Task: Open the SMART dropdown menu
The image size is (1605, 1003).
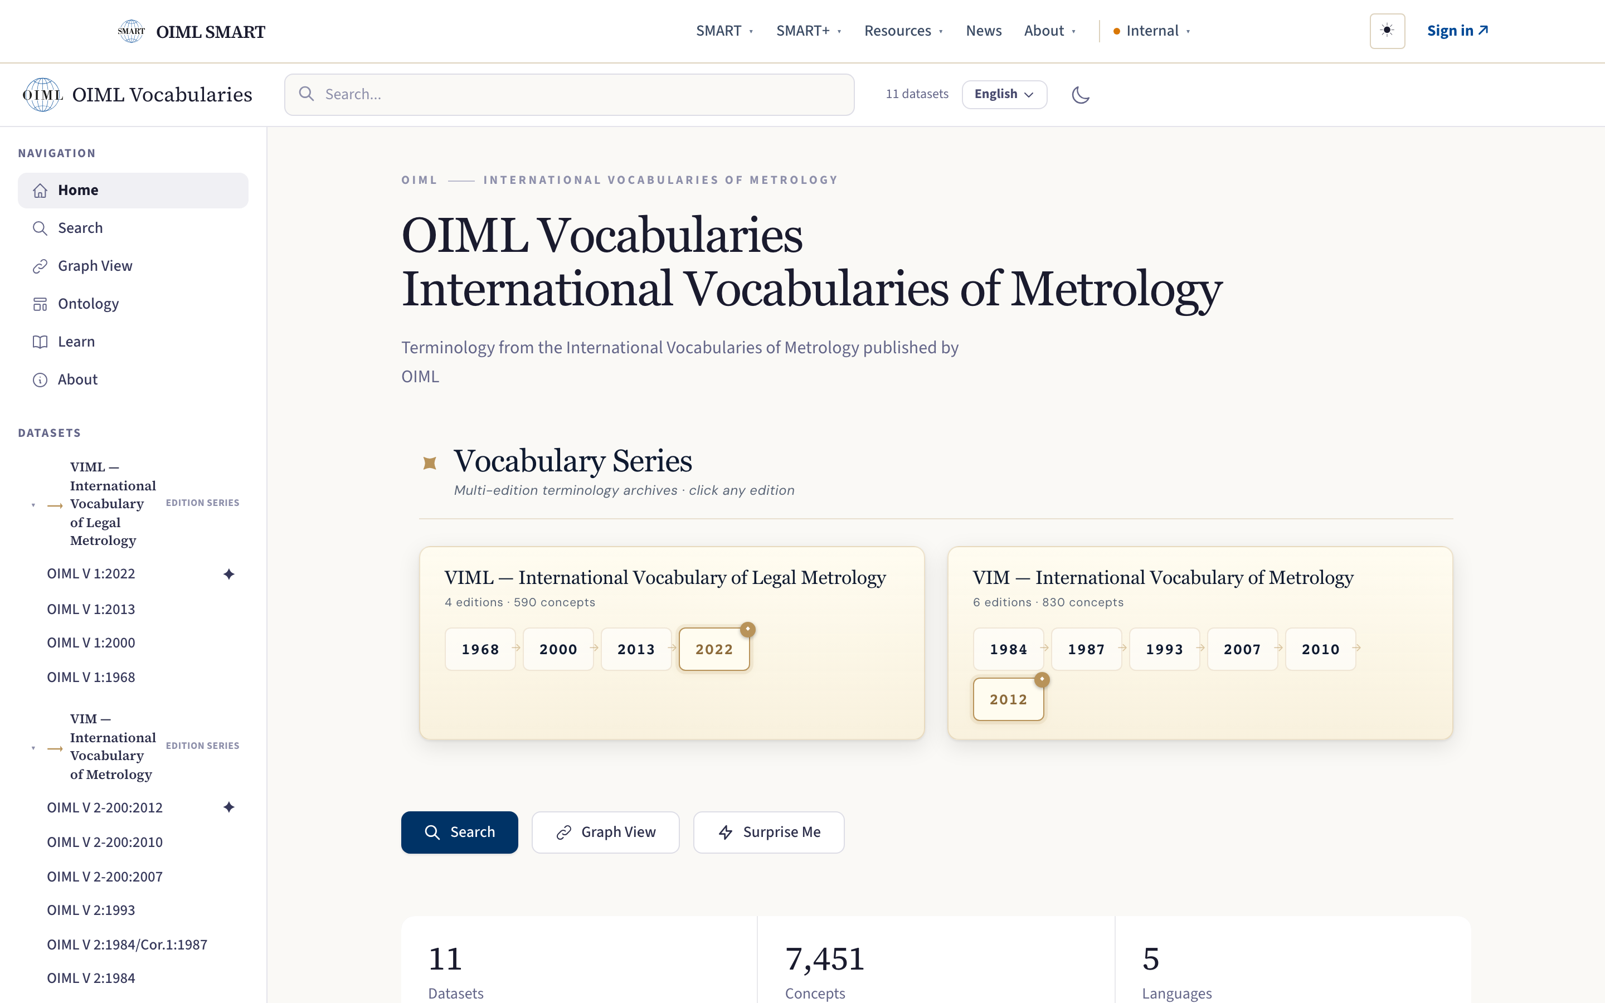Action: click(724, 31)
